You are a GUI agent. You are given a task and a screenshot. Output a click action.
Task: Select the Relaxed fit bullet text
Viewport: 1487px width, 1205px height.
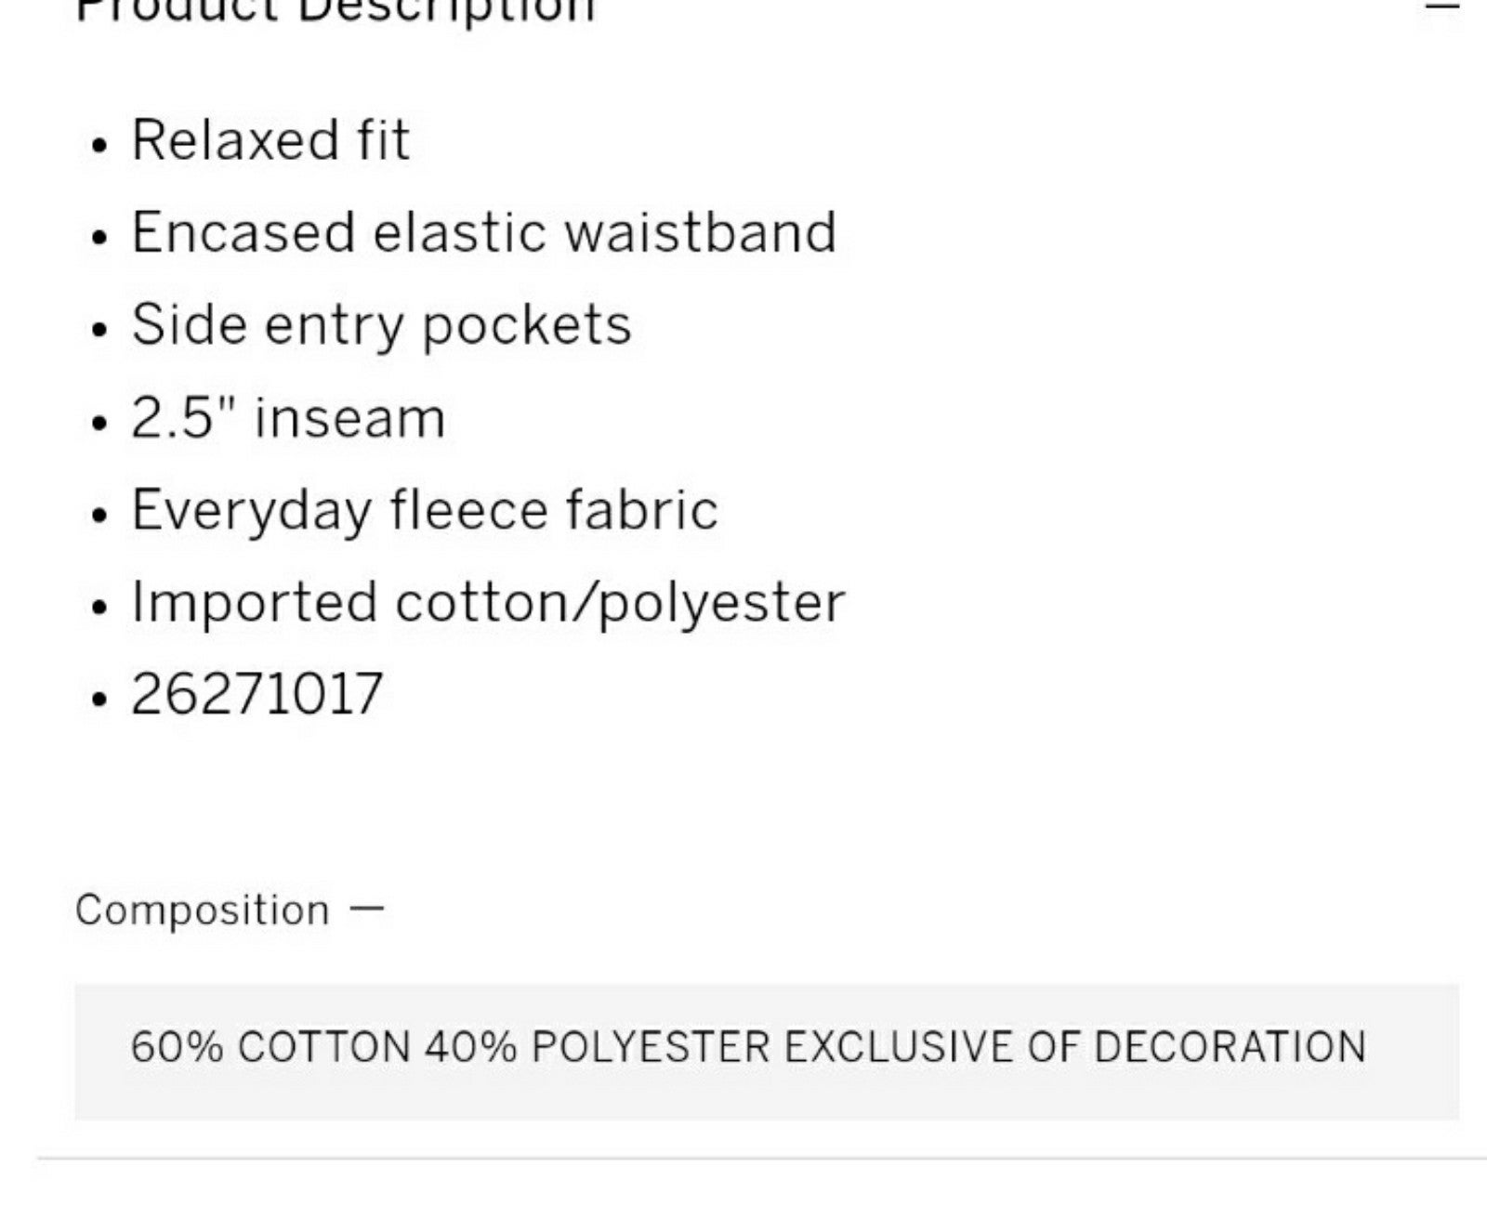tap(270, 140)
